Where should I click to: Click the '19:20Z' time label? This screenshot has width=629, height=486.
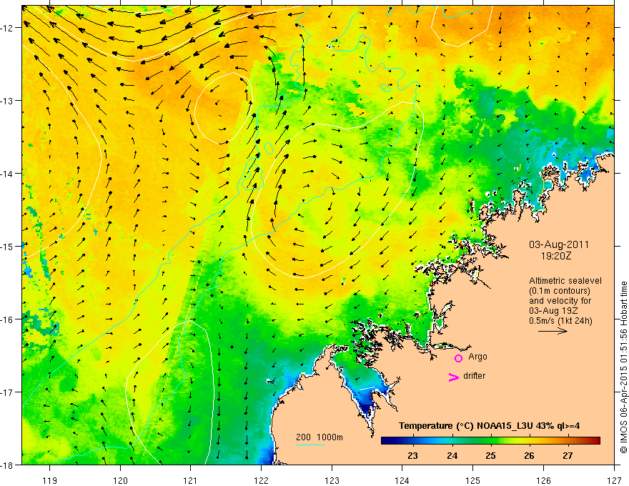click(x=556, y=256)
